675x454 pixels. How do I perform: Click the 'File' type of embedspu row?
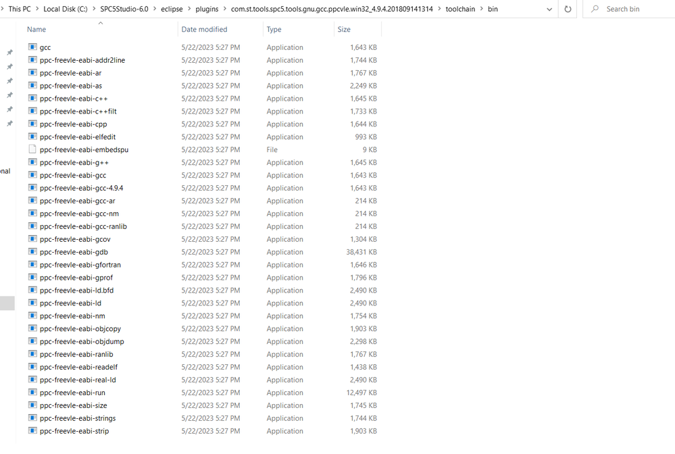pos(272,149)
